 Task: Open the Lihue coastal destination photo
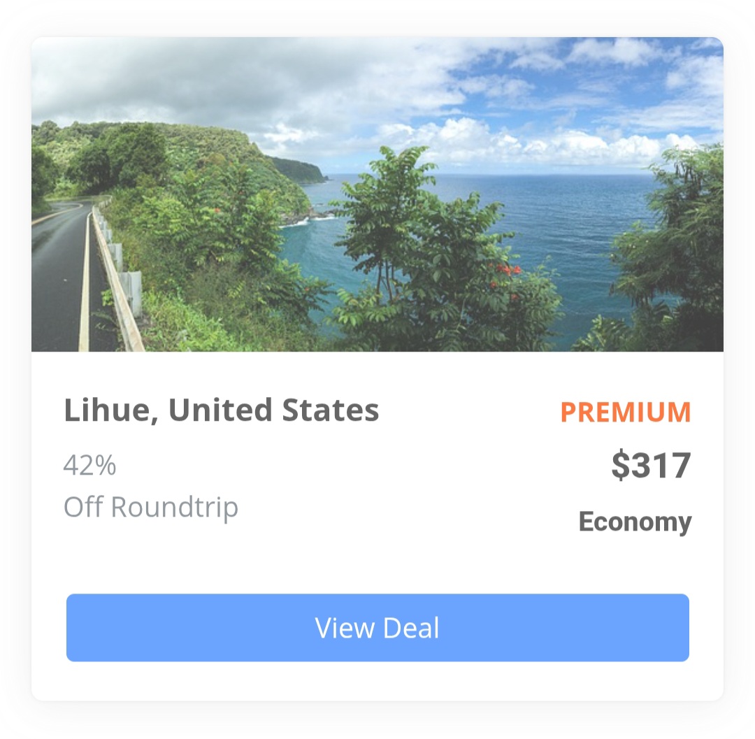377,194
